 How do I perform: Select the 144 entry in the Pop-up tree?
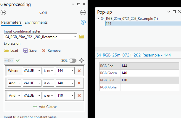(x=143, y=24)
